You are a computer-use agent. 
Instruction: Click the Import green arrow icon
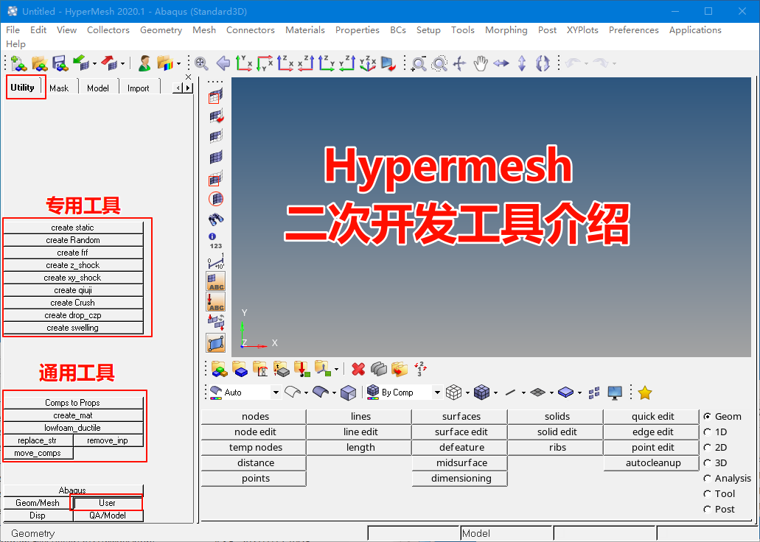coord(81,63)
